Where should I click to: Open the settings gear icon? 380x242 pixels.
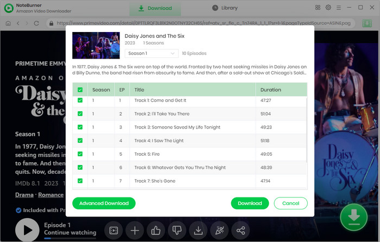(328, 8)
